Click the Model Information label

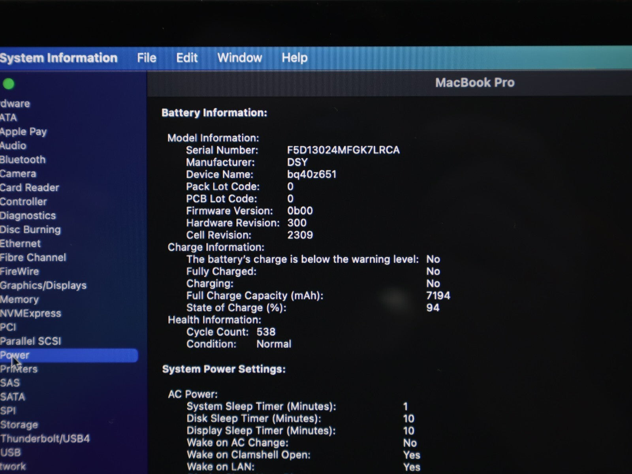point(213,138)
